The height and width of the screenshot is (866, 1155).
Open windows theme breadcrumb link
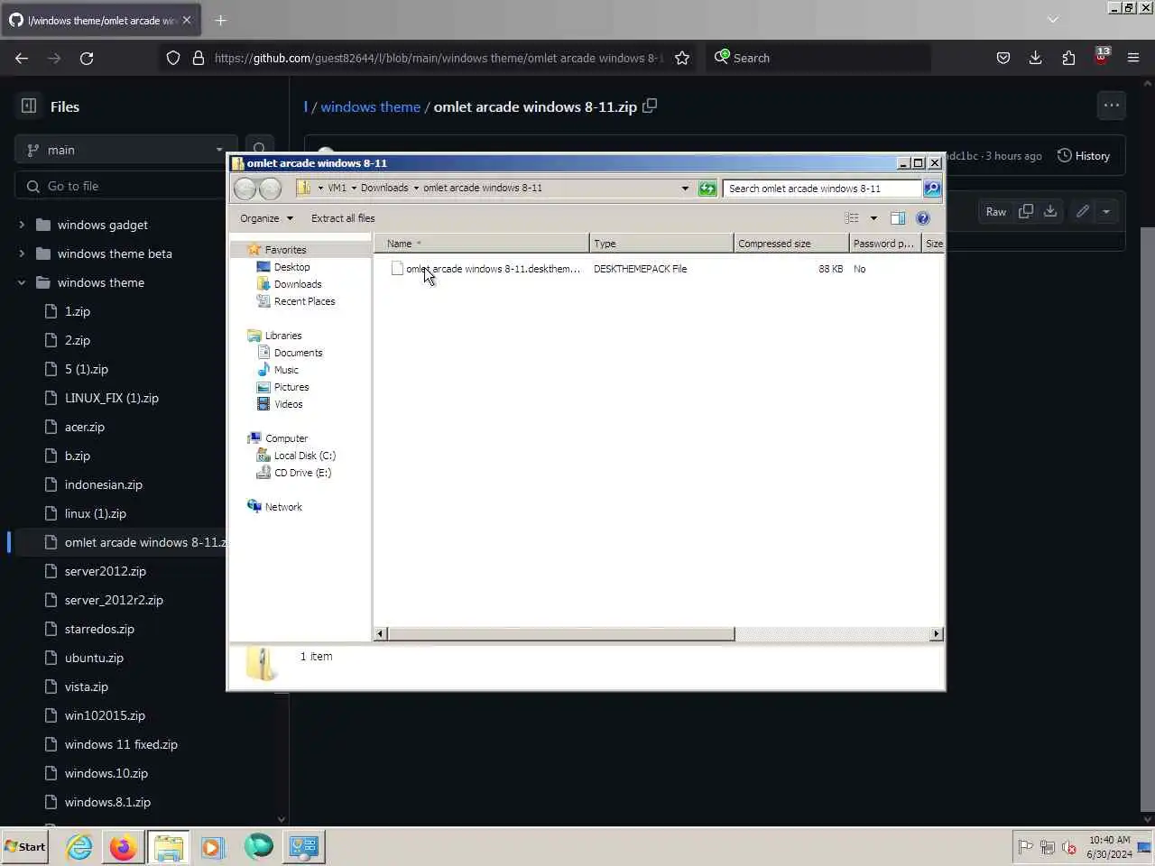click(x=370, y=106)
